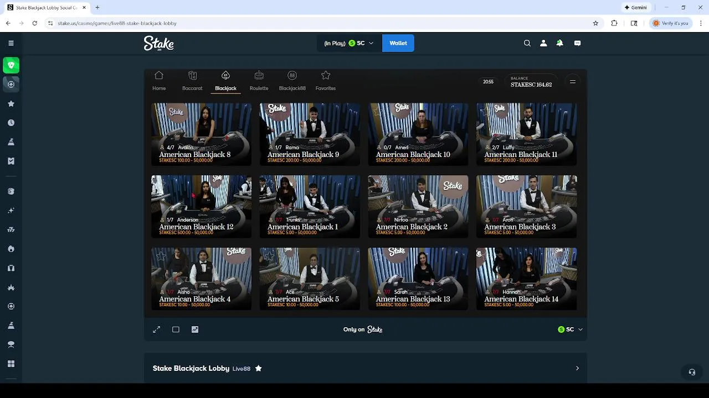This screenshot has height=398, width=709.
Task: Open the lobby hamburger menu near balance
Action: point(573,82)
